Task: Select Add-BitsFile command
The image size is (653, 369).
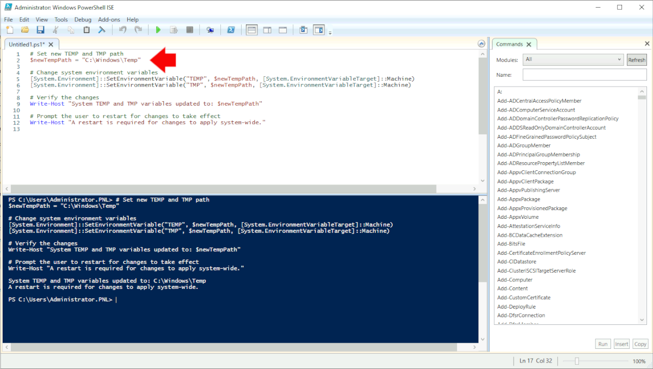Action: [x=511, y=244]
